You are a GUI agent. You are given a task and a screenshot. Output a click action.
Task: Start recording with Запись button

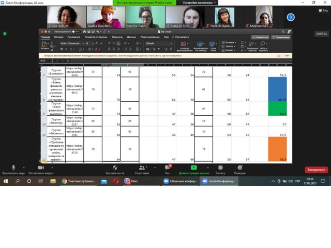pyautogui.click(x=220, y=170)
